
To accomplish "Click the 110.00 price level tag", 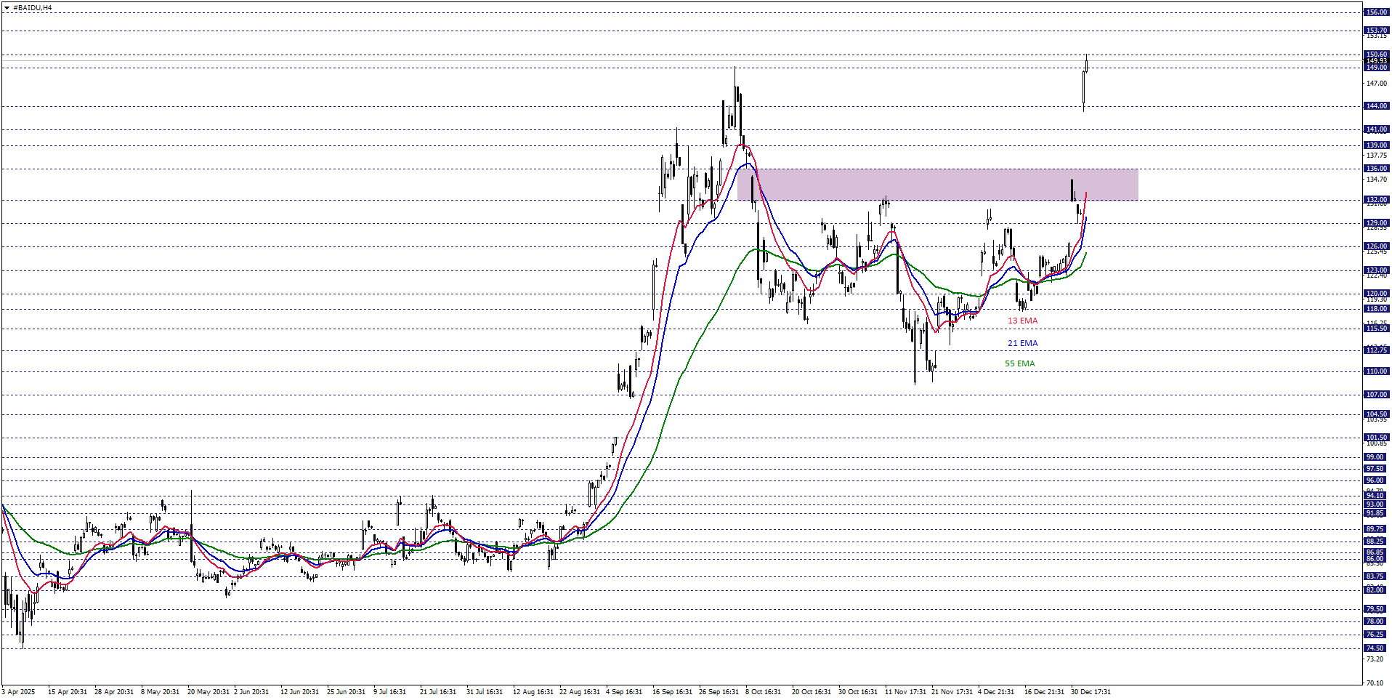I will (x=1376, y=371).
